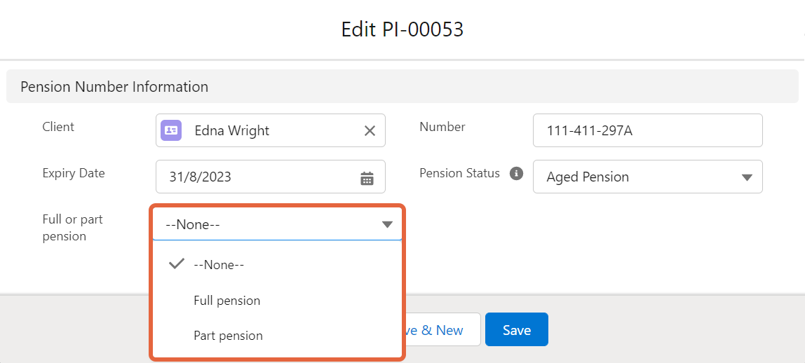Screen dimensions: 805x363
Task: Click the Edit PI-00053 dialog title
Action: 402,29
